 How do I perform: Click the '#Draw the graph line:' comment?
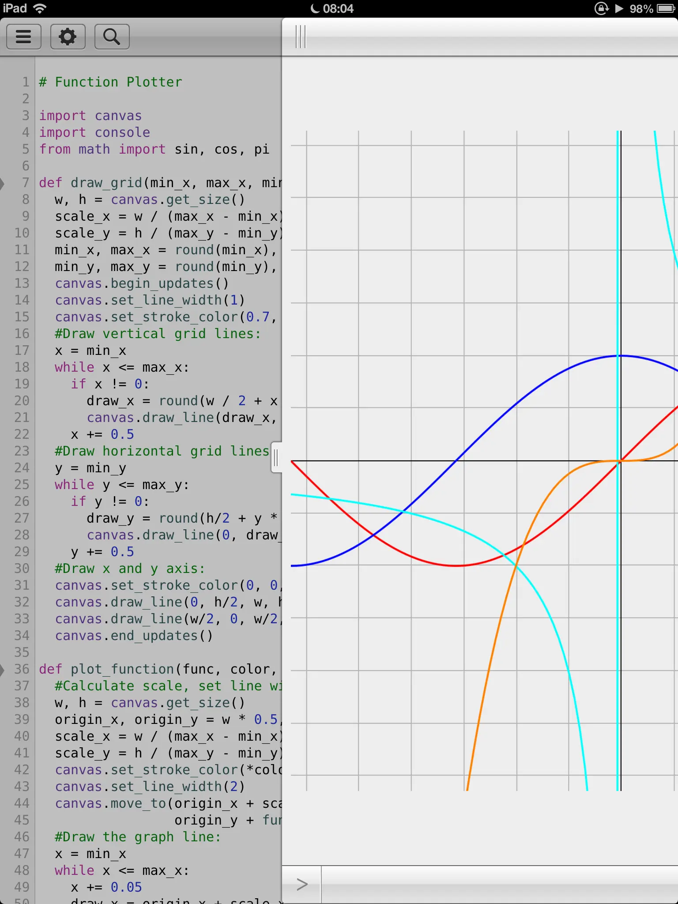138,837
